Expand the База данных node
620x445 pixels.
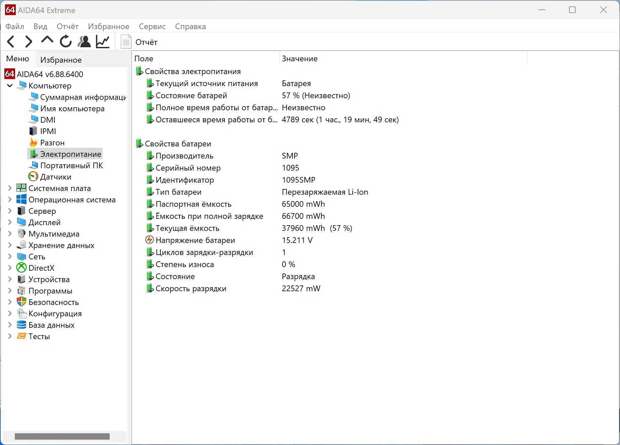click(x=10, y=325)
